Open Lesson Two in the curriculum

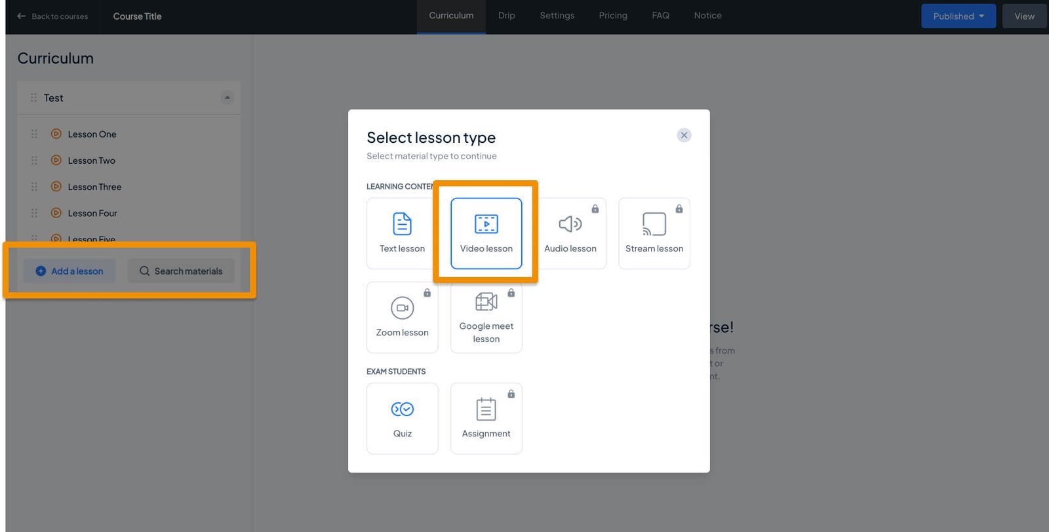pyautogui.click(x=91, y=161)
